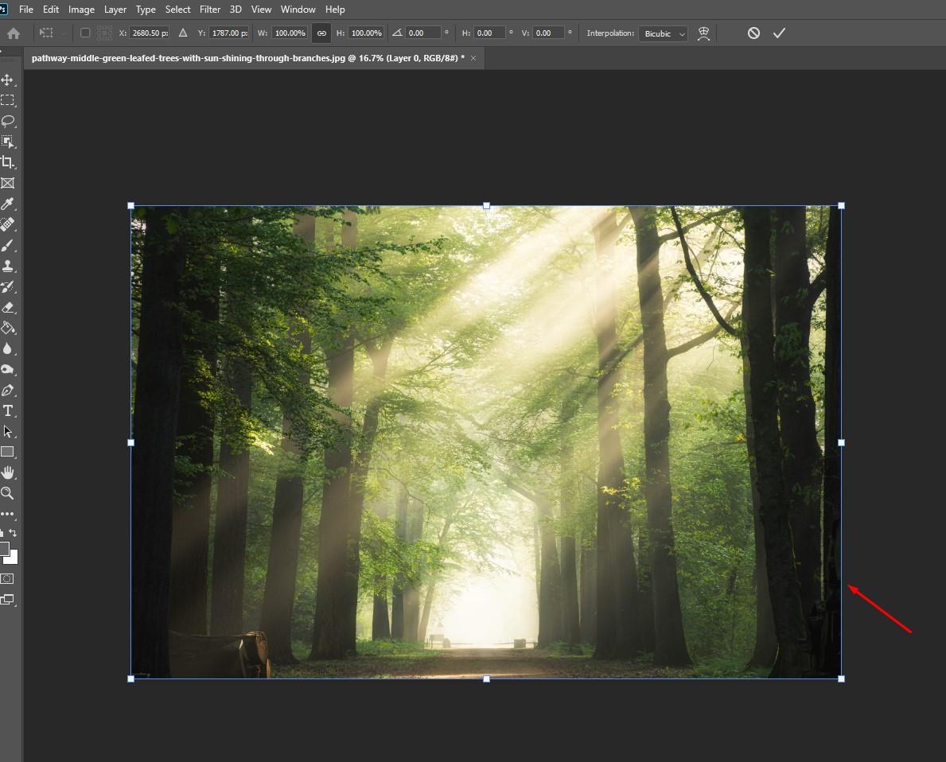
Task: Select the Horizontal Type tool
Action: pos(7,410)
